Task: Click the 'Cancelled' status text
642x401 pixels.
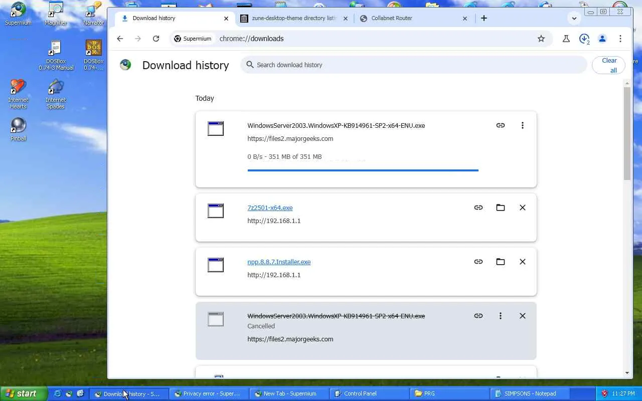Action: (x=261, y=326)
